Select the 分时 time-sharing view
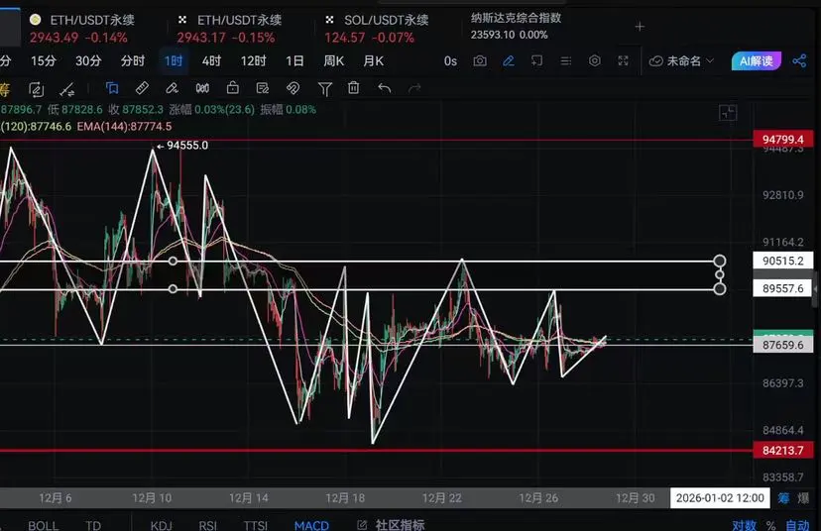 (133, 61)
